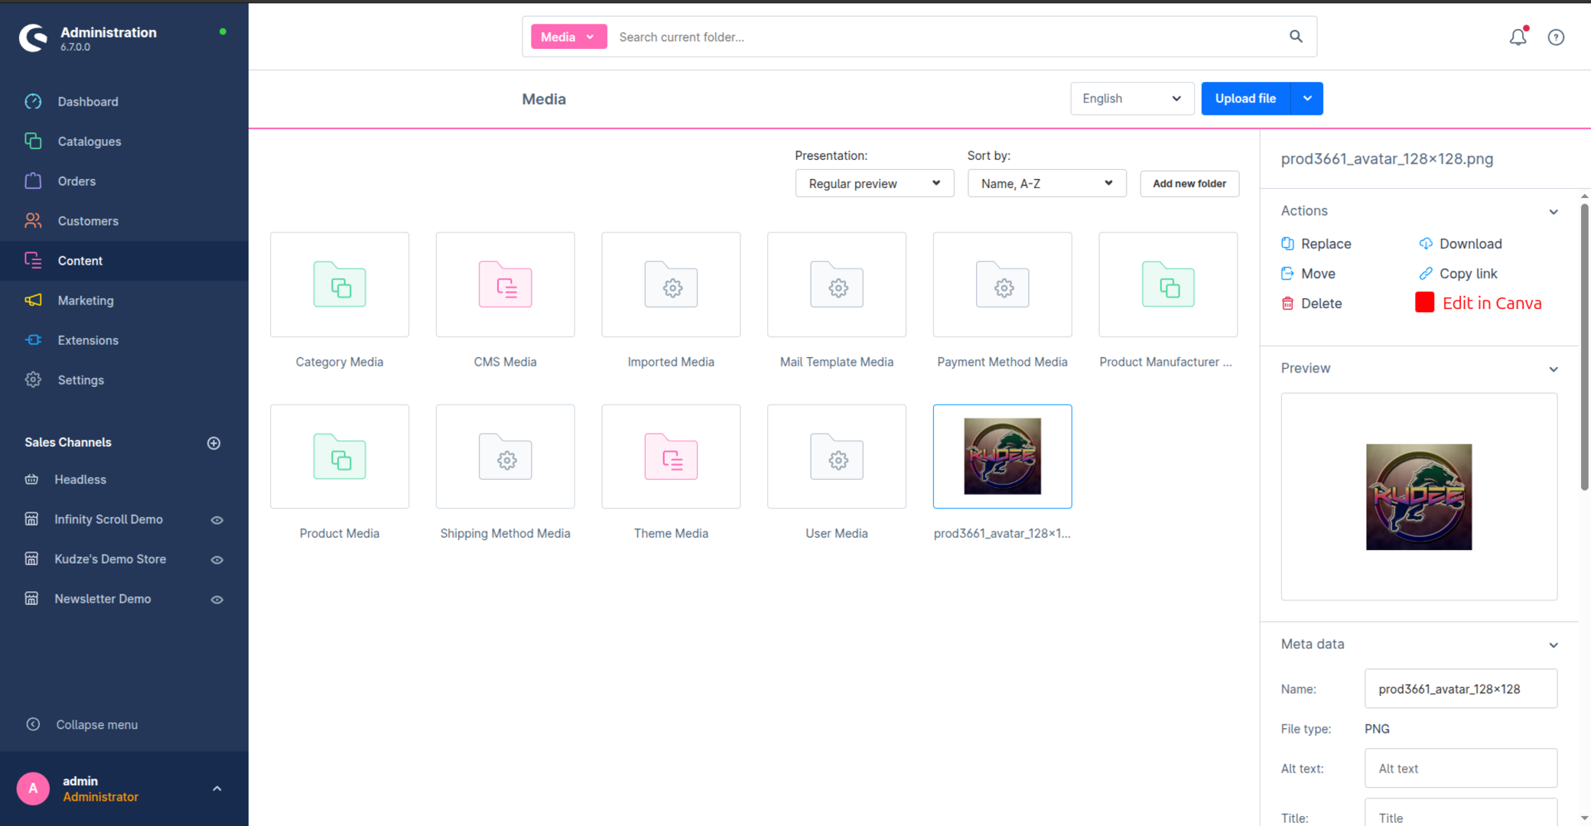Open the help question mark icon

click(x=1556, y=37)
